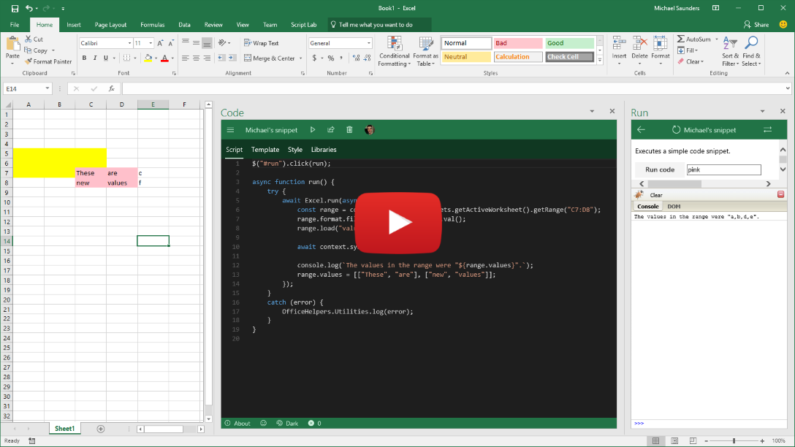
Task: Open Format as Table
Action: (x=425, y=51)
